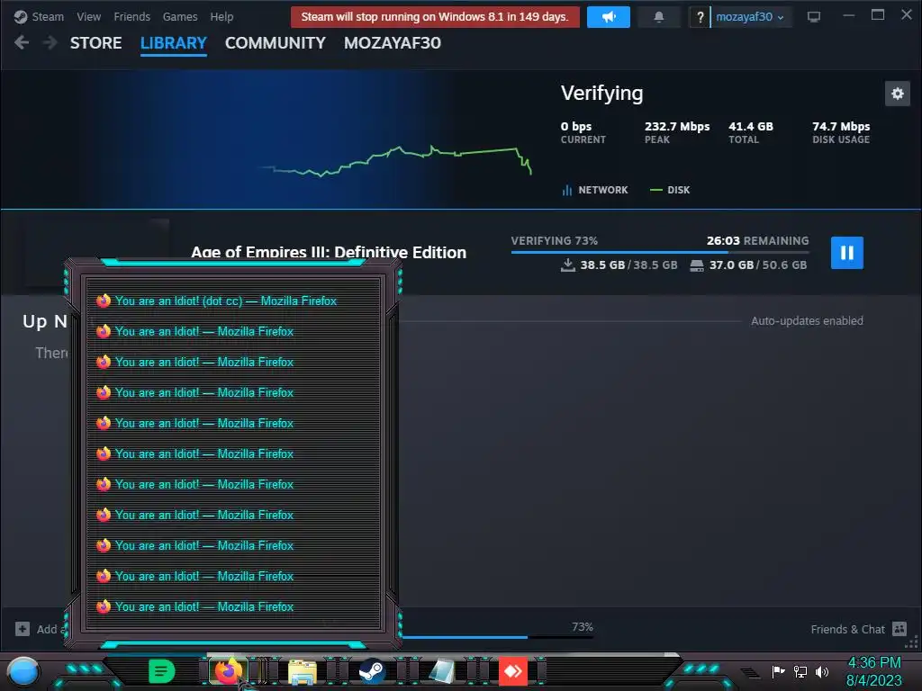The image size is (922, 691).
Task: Expand the mozayaf30 account dropdown
Action: click(x=750, y=17)
